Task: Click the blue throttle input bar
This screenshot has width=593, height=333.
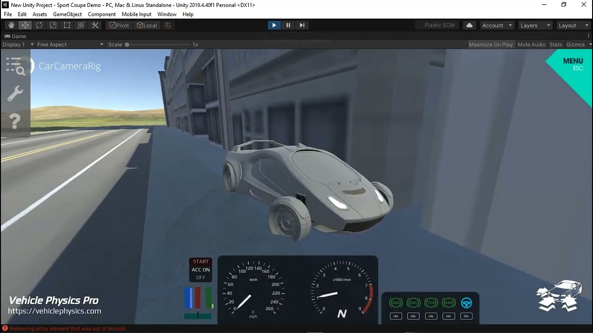Action: (x=189, y=298)
